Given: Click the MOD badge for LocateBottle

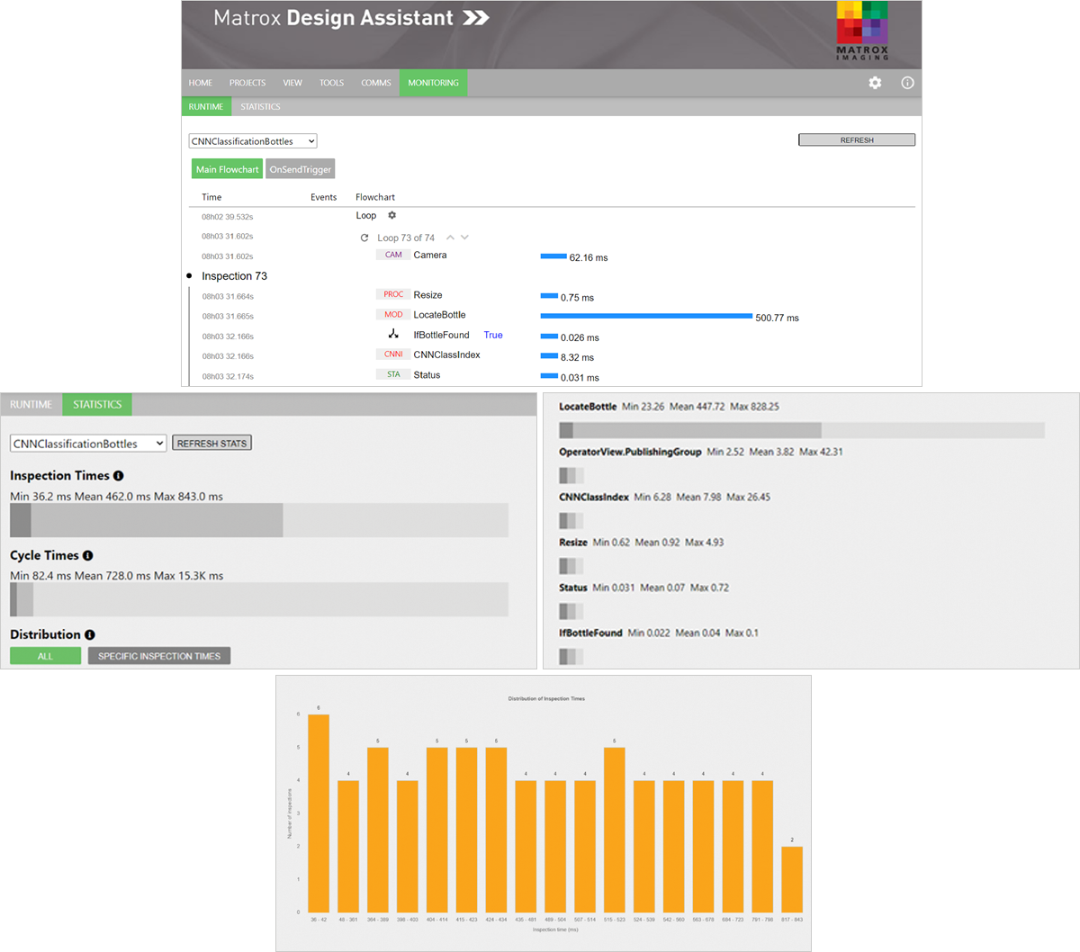Looking at the screenshot, I should [393, 314].
